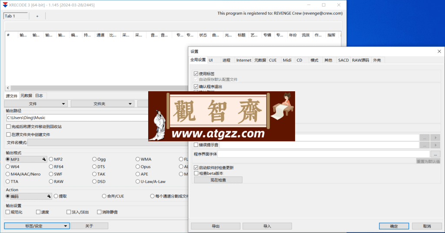Select the APE output format

pos(138,174)
